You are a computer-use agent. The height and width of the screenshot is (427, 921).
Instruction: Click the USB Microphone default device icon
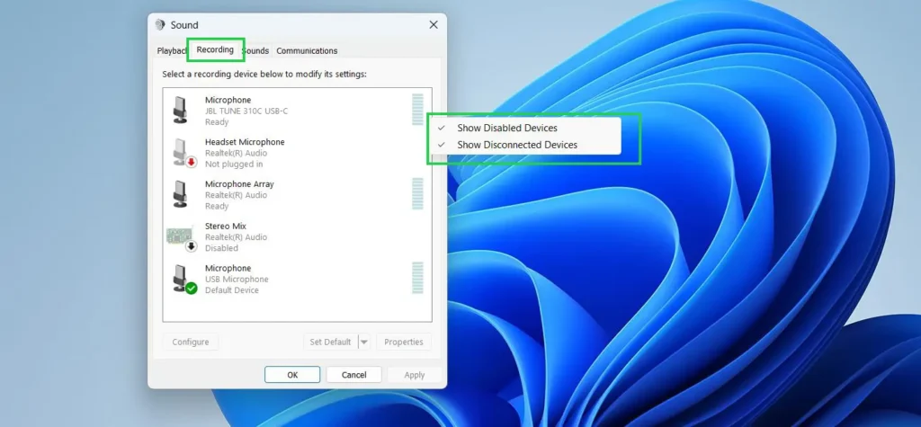(183, 279)
